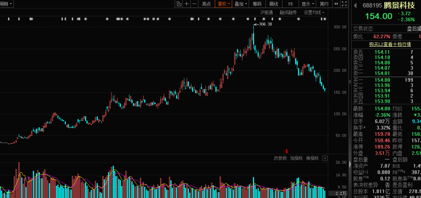421x198 pixels.
Task: Click the left triangle beside stock code 688195
Action: click(x=355, y=5)
